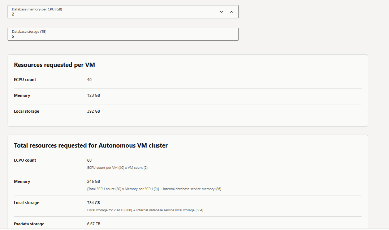Select the value 5 in storage field
Viewport: 389px width, 230px height.
[13, 36]
